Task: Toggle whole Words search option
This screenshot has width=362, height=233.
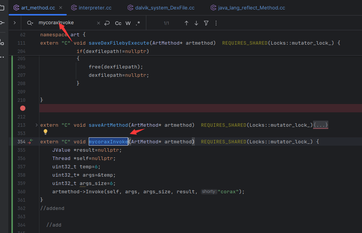Action: tap(128, 23)
